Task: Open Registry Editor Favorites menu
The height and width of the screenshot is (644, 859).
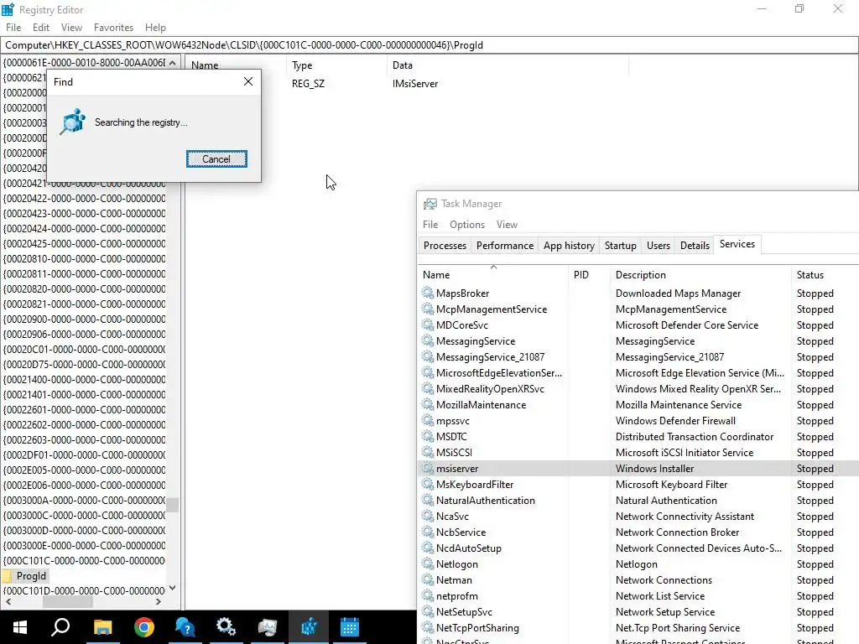Action: (113, 28)
